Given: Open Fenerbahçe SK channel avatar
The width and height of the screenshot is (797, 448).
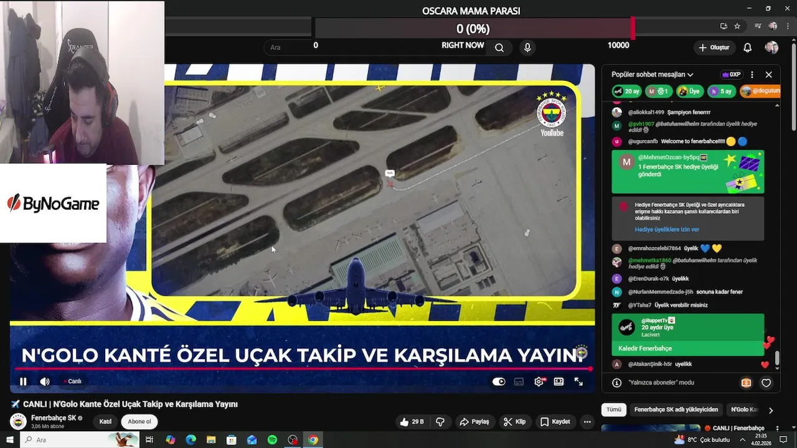Looking at the screenshot, I should click(x=19, y=421).
